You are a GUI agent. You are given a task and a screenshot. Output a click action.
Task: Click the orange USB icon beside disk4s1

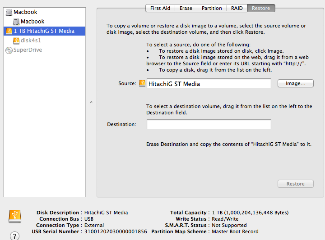[16, 41]
